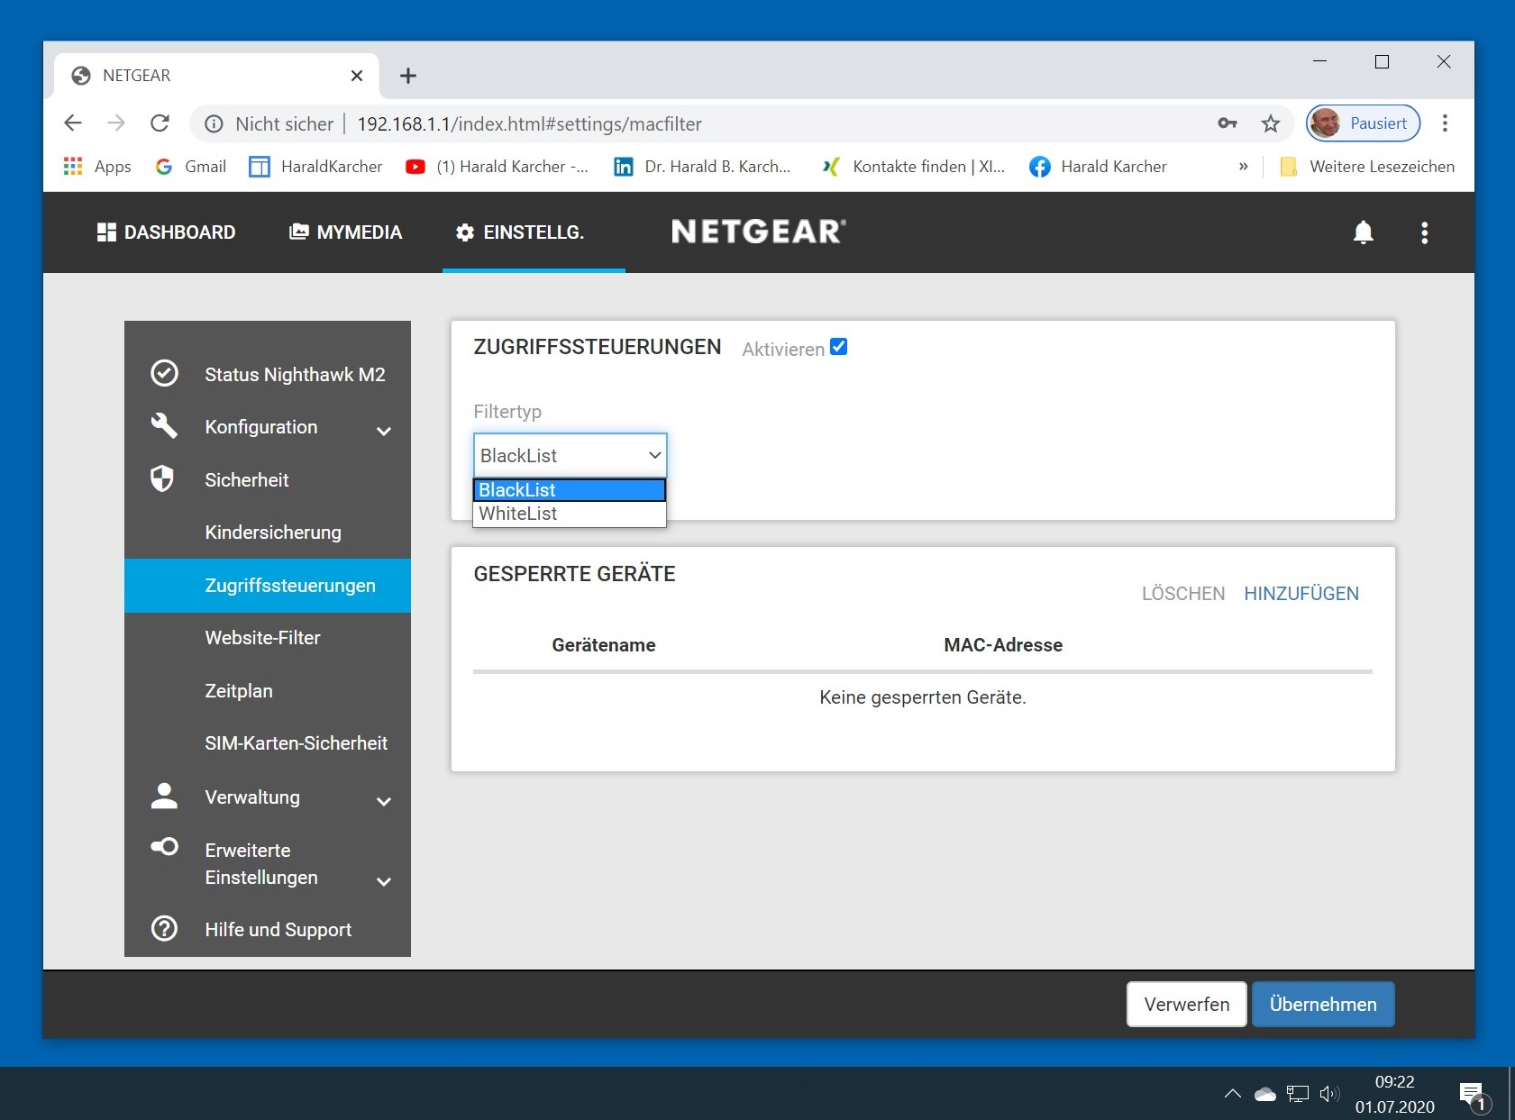
Task: Open the Zeitplan menu item
Action: tap(239, 690)
